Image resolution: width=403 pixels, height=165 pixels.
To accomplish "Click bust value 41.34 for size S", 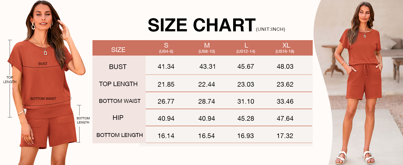I will coord(166,67).
